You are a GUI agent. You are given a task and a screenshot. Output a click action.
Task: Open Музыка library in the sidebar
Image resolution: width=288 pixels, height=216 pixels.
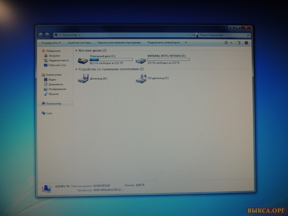click(x=53, y=94)
